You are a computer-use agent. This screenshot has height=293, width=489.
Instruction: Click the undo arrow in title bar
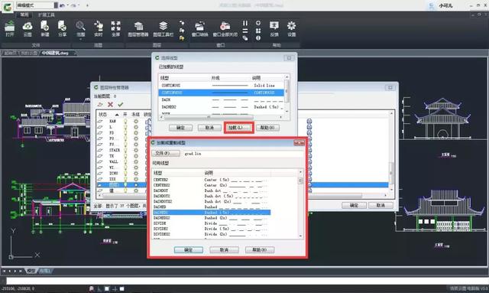point(63,5)
